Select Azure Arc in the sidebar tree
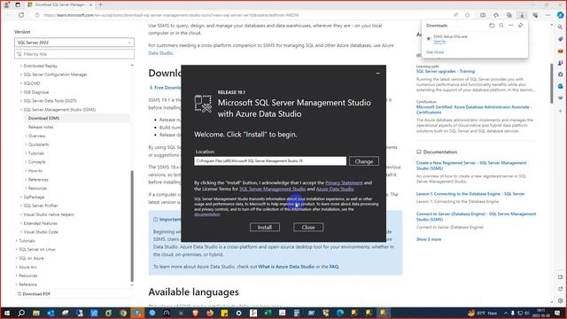 [27, 268]
